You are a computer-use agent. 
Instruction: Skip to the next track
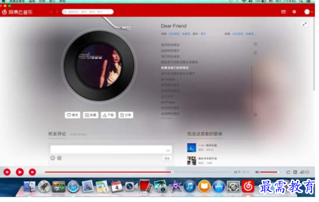click(32, 172)
